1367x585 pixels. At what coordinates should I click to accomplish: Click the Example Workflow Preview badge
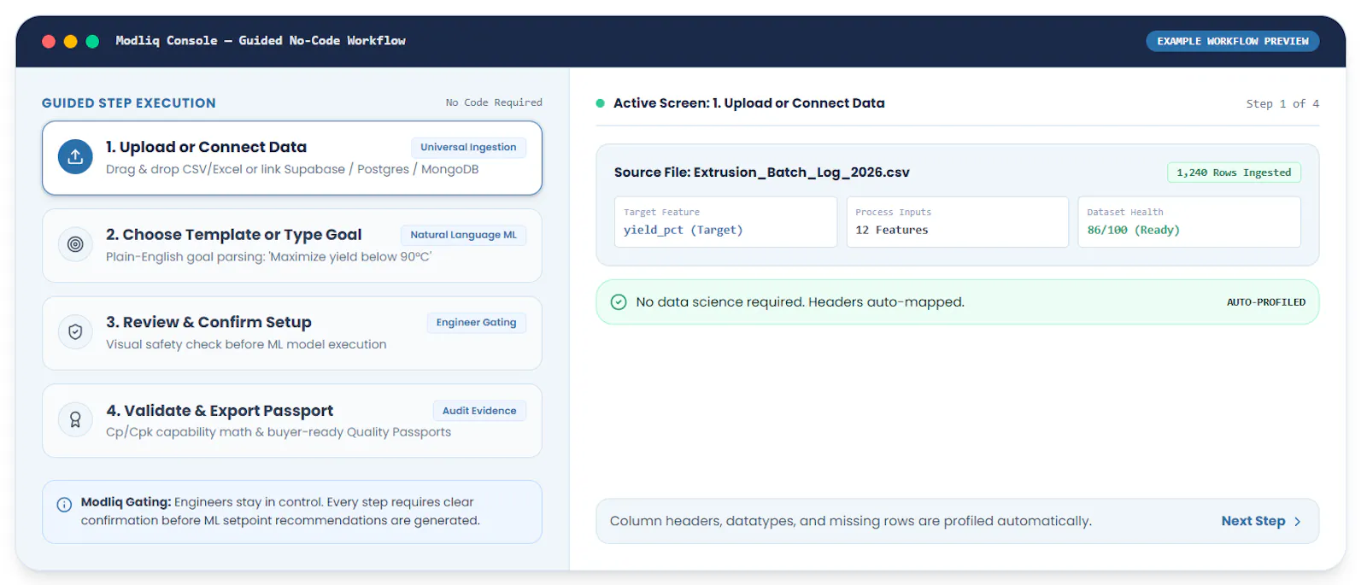(x=1233, y=41)
